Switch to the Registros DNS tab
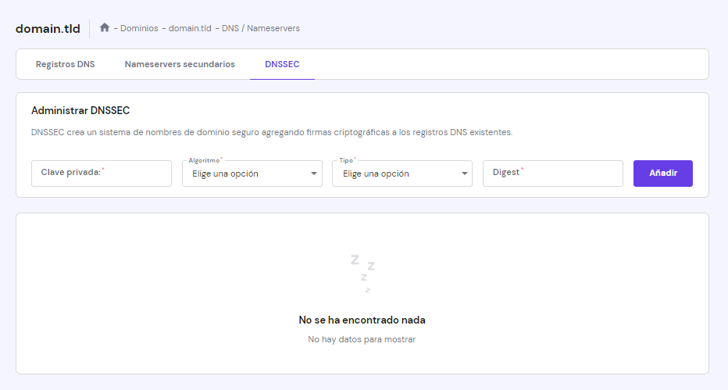The image size is (728, 390). point(66,64)
